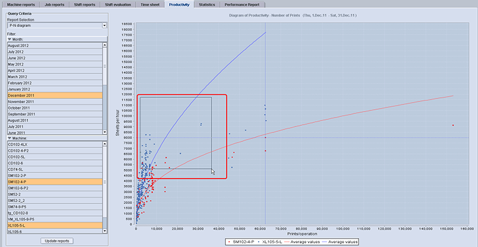This screenshot has height=247, width=478.
Task: Pick September 2011 in month list
Action: (x=55, y=114)
